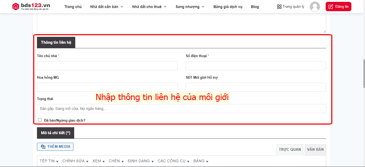The width and height of the screenshot is (365, 167).
Task: Expand the Nhà đất cần bán menu
Action: [107, 7]
